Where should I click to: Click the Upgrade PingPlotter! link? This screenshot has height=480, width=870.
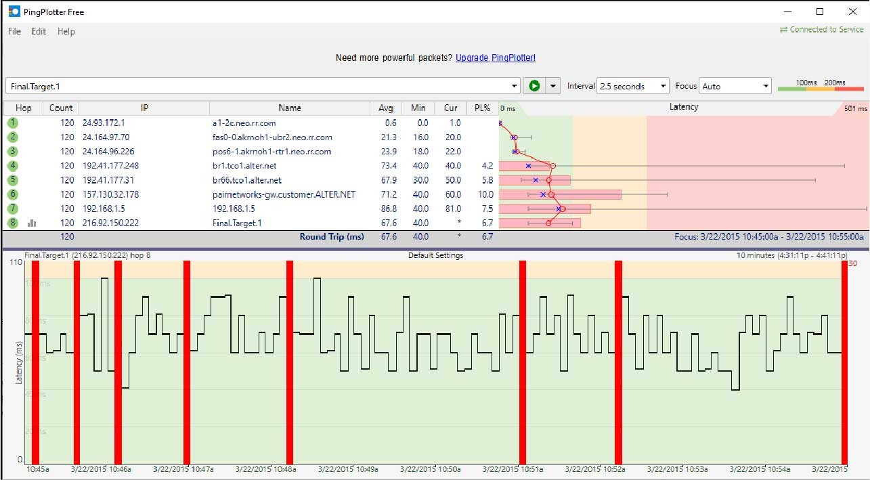coord(495,58)
